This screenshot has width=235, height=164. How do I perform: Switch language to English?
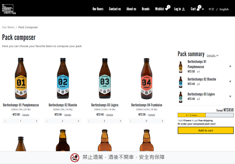click(224, 9)
